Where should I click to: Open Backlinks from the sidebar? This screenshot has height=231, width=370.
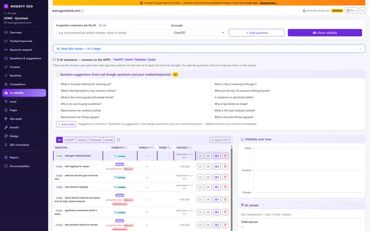(x=24, y=75)
